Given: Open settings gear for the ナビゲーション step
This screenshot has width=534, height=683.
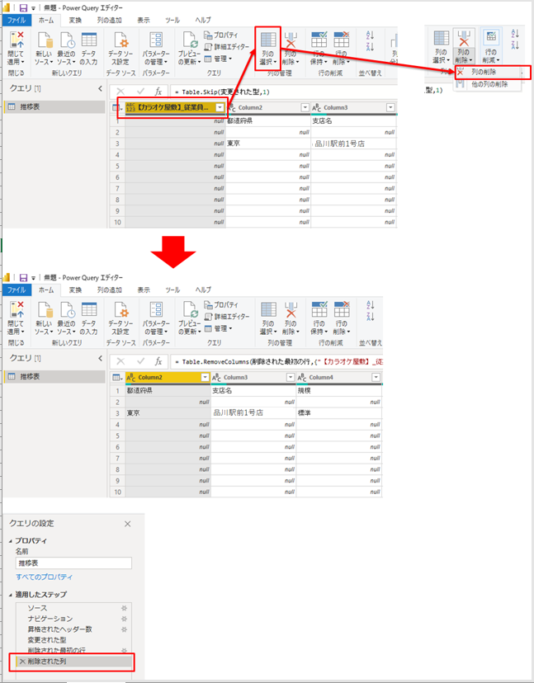Looking at the screenshot, I should coord(125,619).
